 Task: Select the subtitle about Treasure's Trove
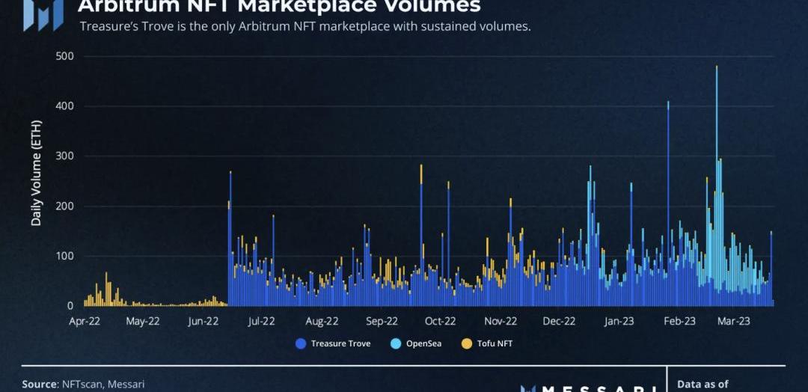coord(305,27)
